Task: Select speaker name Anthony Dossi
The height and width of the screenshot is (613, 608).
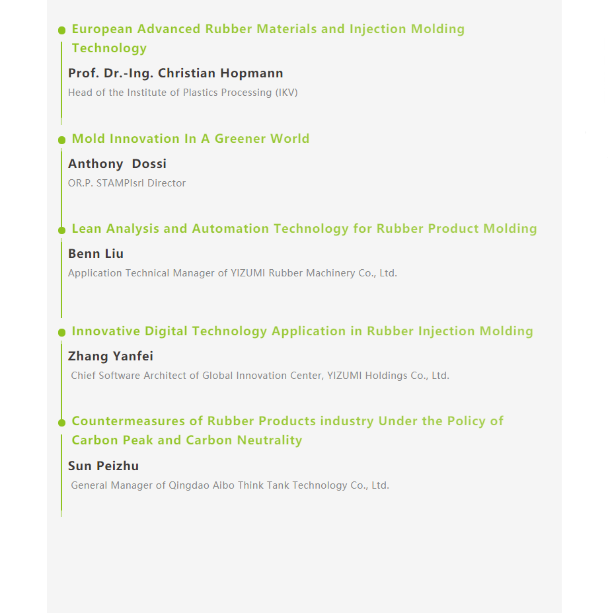Action: [x=117, y=164]
